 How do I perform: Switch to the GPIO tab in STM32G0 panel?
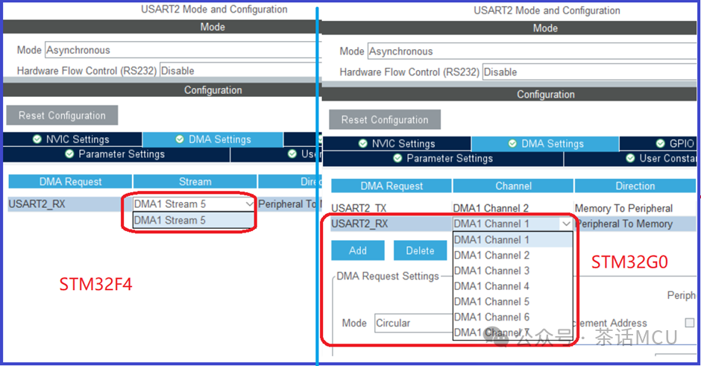pyautogui.click(x=658, y=143)
